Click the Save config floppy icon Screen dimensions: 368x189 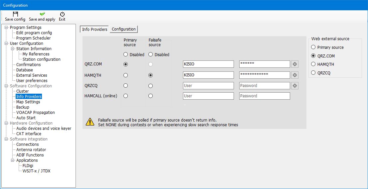click(x=15, y=14)
